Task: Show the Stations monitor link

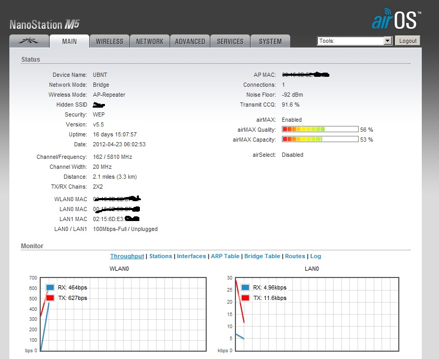Action: pyautogui.click(x=160, y=257)
